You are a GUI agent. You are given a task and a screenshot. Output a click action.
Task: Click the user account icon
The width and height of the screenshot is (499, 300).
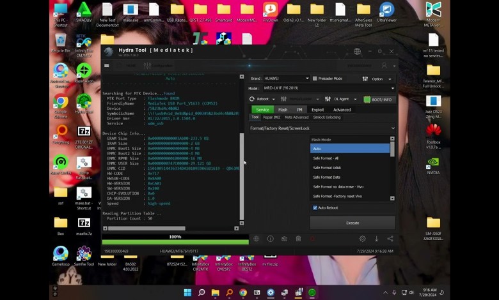click(x=384, y=65)
